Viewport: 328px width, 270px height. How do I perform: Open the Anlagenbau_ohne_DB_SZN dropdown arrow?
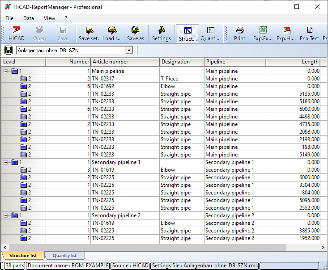129,51
